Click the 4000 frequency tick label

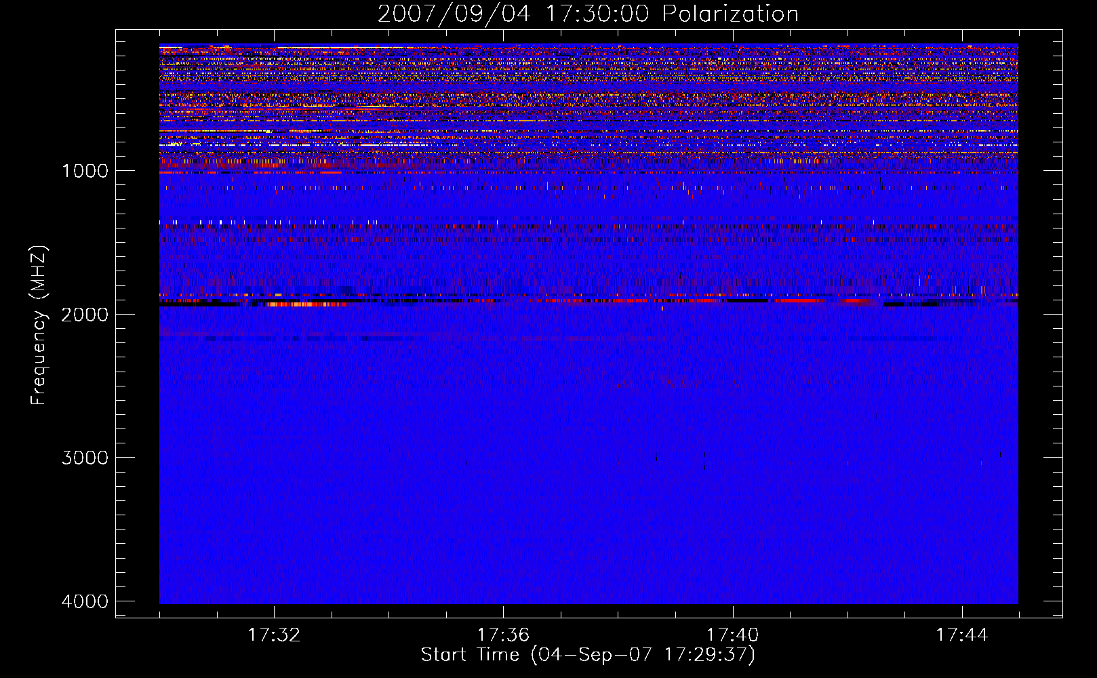point(85,601)
